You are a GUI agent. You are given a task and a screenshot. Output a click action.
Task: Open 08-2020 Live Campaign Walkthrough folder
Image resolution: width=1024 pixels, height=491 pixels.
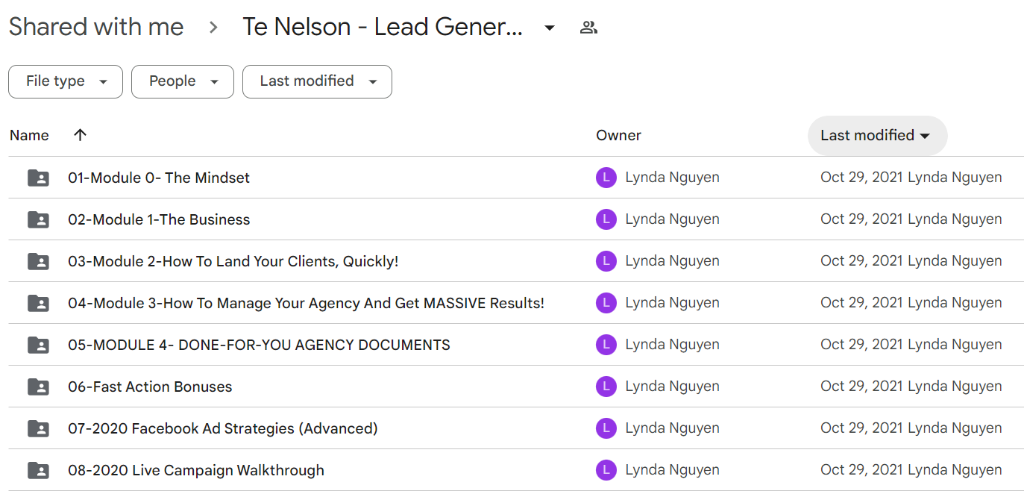point(196,470)
